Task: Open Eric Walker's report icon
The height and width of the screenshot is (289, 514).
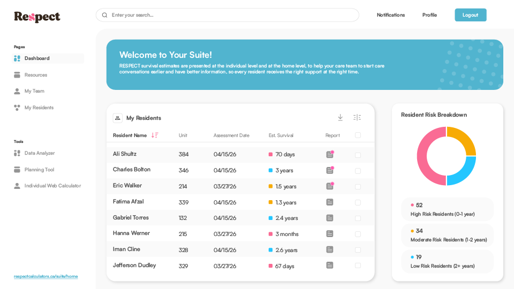Action: (330, 186)
